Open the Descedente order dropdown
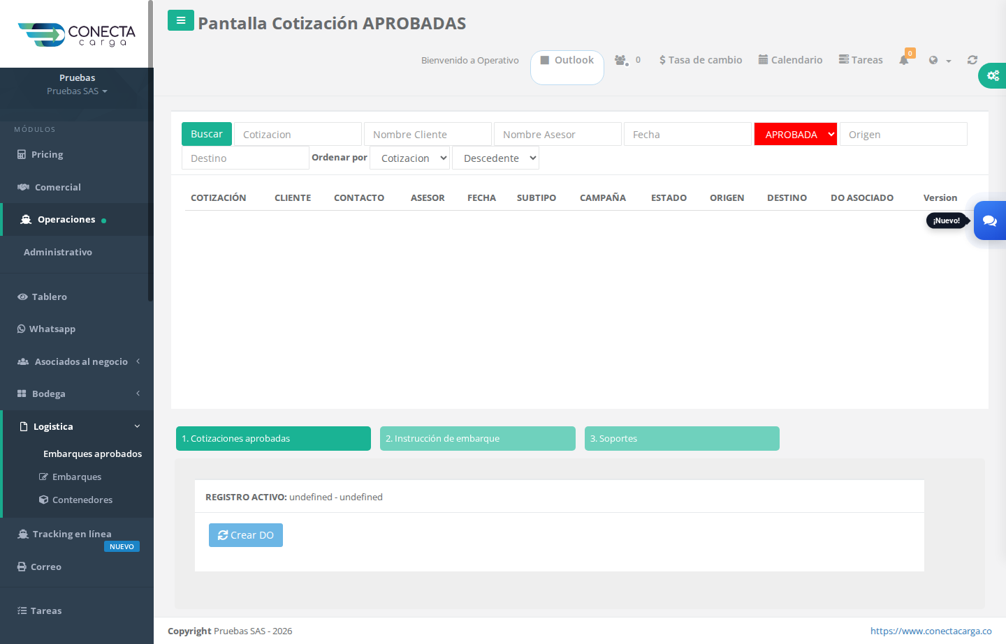1006x644 pixels. (x=495, y=158)
